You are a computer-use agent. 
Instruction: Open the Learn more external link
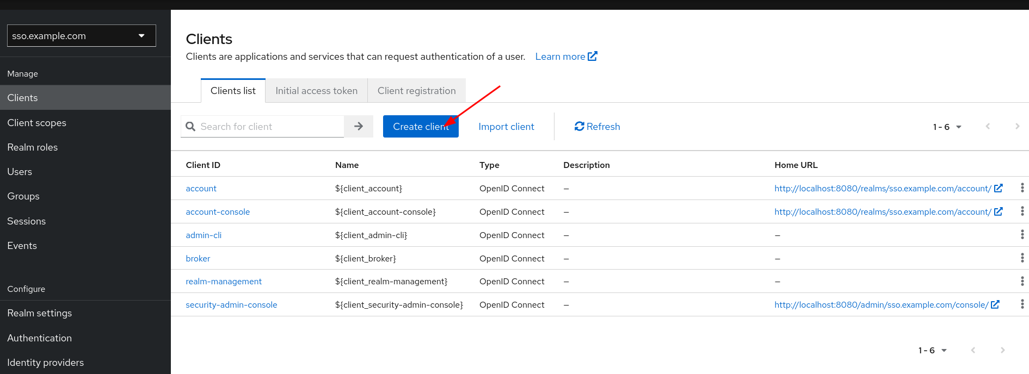[x=565, y=57]
